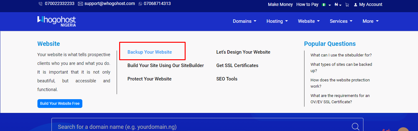Open OV/EV SSL Certificate requirements question
Image resolution: width=418 pixels, height=131 pixels.
pyautogui.click(x=340, y=99)
